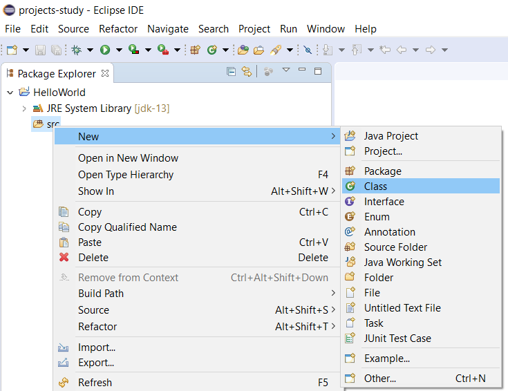Open the Search dropdown arrow
508x391 pixels.
(x=290, y=50)
